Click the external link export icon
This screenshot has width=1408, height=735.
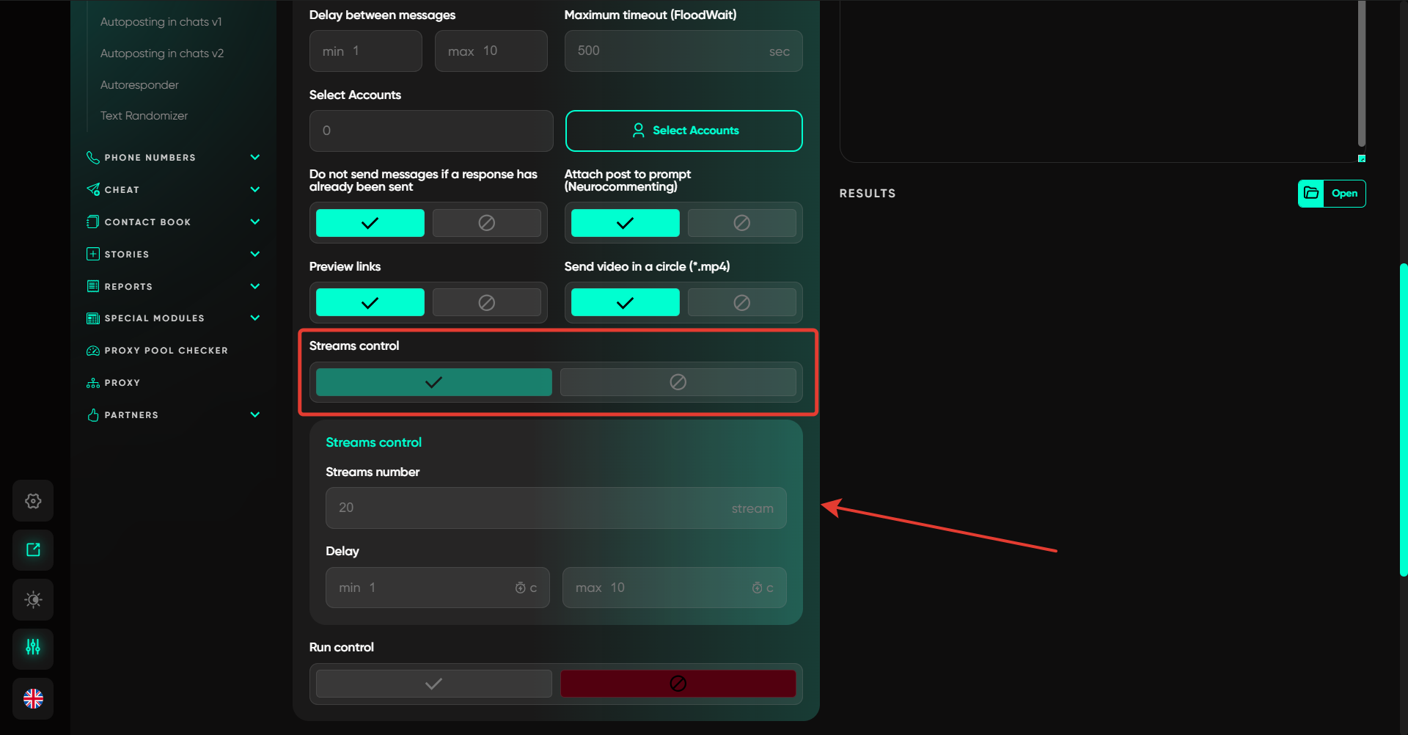33,550
